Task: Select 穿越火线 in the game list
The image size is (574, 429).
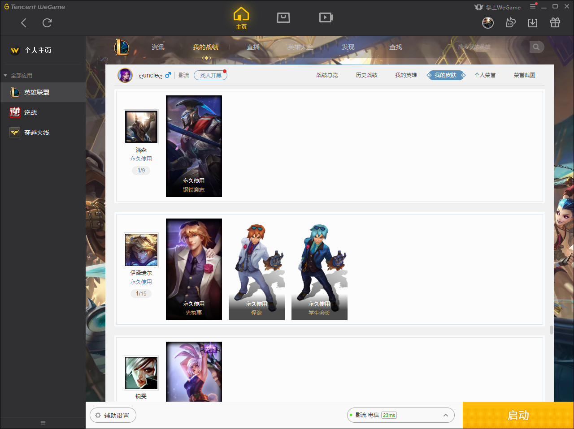Action: click(43, 133)
